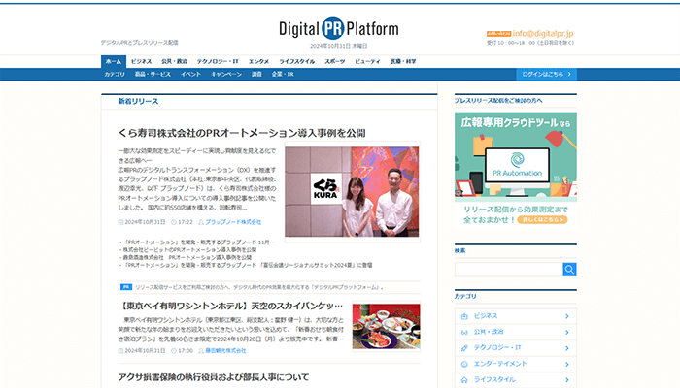Click the ログインはこちら button

[546, 74]
